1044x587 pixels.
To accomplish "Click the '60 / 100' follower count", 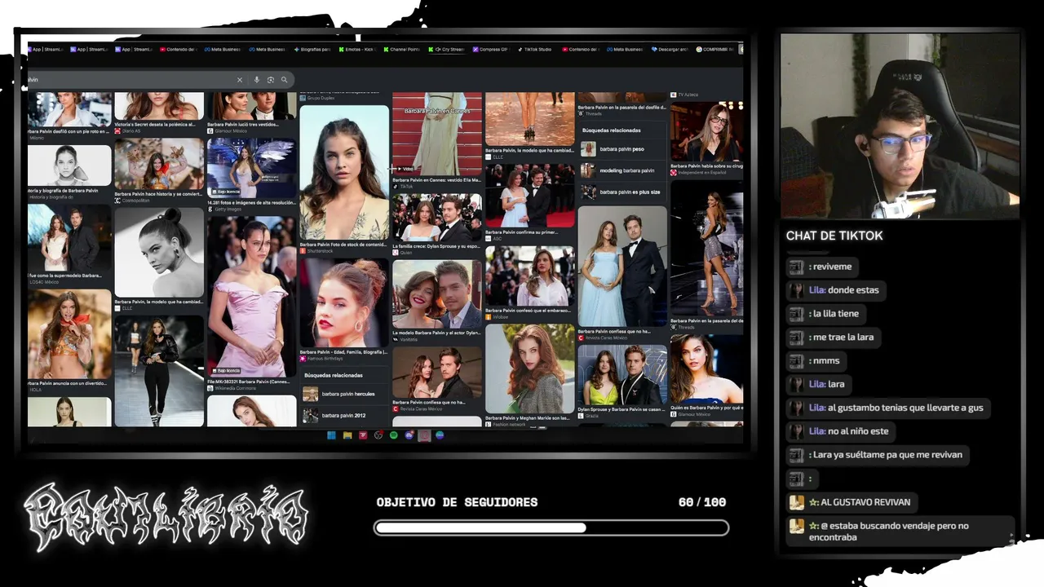I will click(x=702, y=502).
